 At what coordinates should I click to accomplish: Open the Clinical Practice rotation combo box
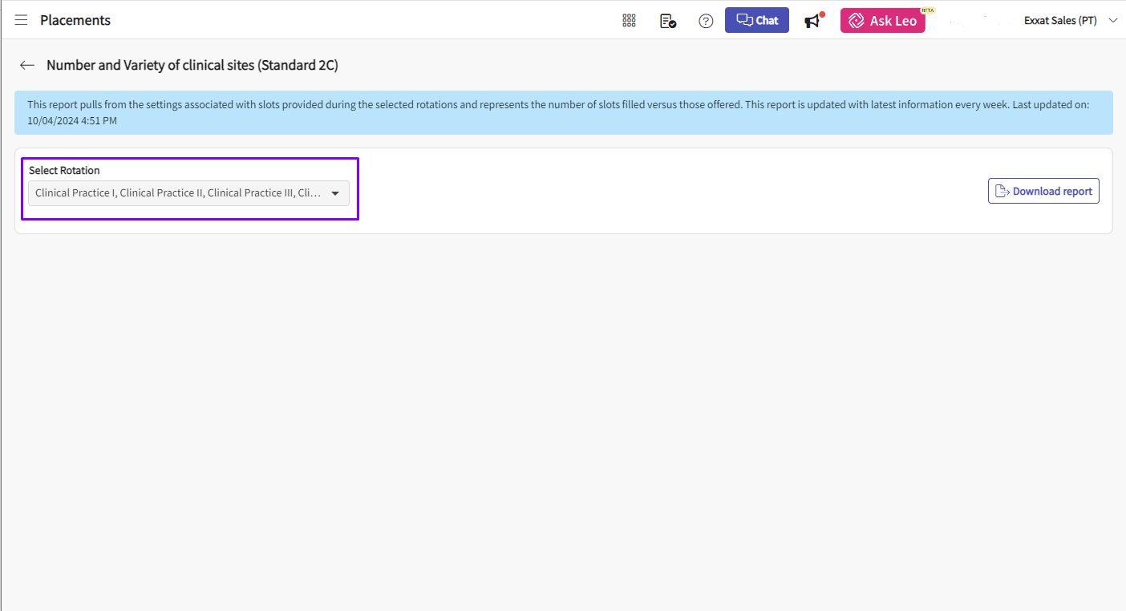click(178, 193)
